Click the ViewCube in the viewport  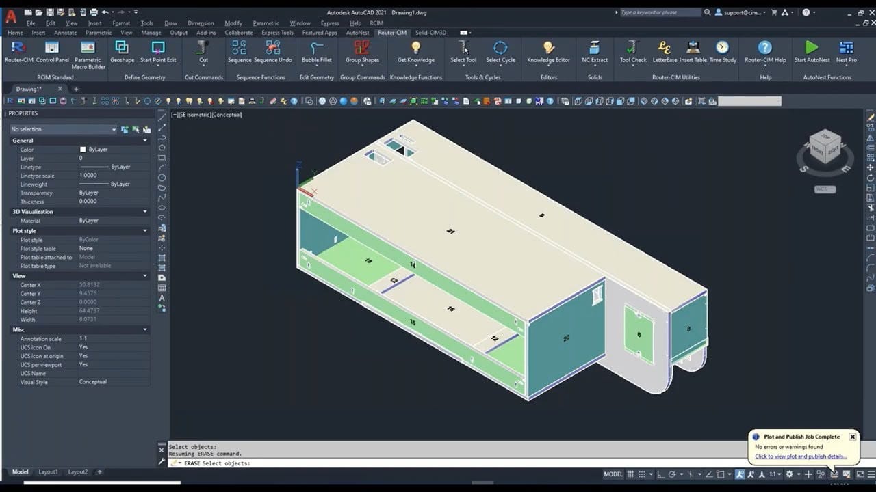pyautogui.click(x=825, y=147)
